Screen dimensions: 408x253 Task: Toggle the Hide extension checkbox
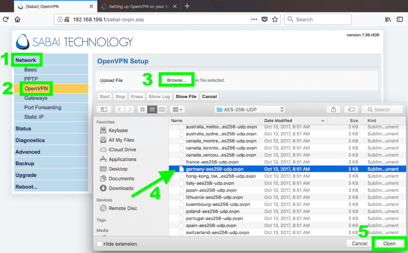99,243
